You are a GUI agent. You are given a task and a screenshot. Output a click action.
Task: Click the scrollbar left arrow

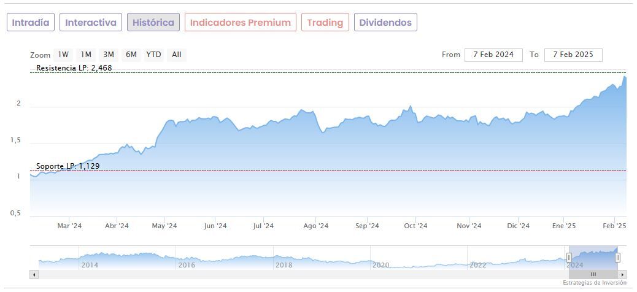34,274
